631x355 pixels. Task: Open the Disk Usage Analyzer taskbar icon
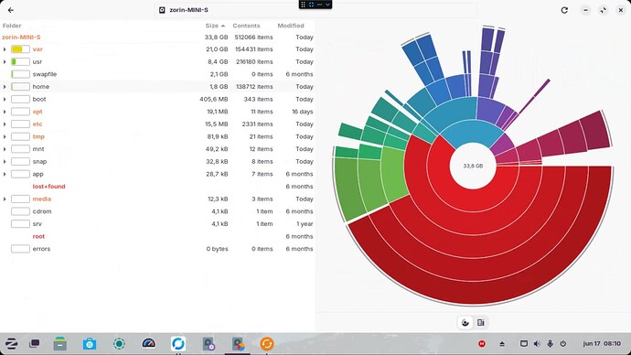(x=238, y=344)
